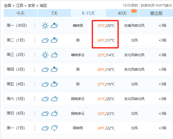Click the 31℃/20℃ temperature
The image size is (173, 139).
[106, 99]
